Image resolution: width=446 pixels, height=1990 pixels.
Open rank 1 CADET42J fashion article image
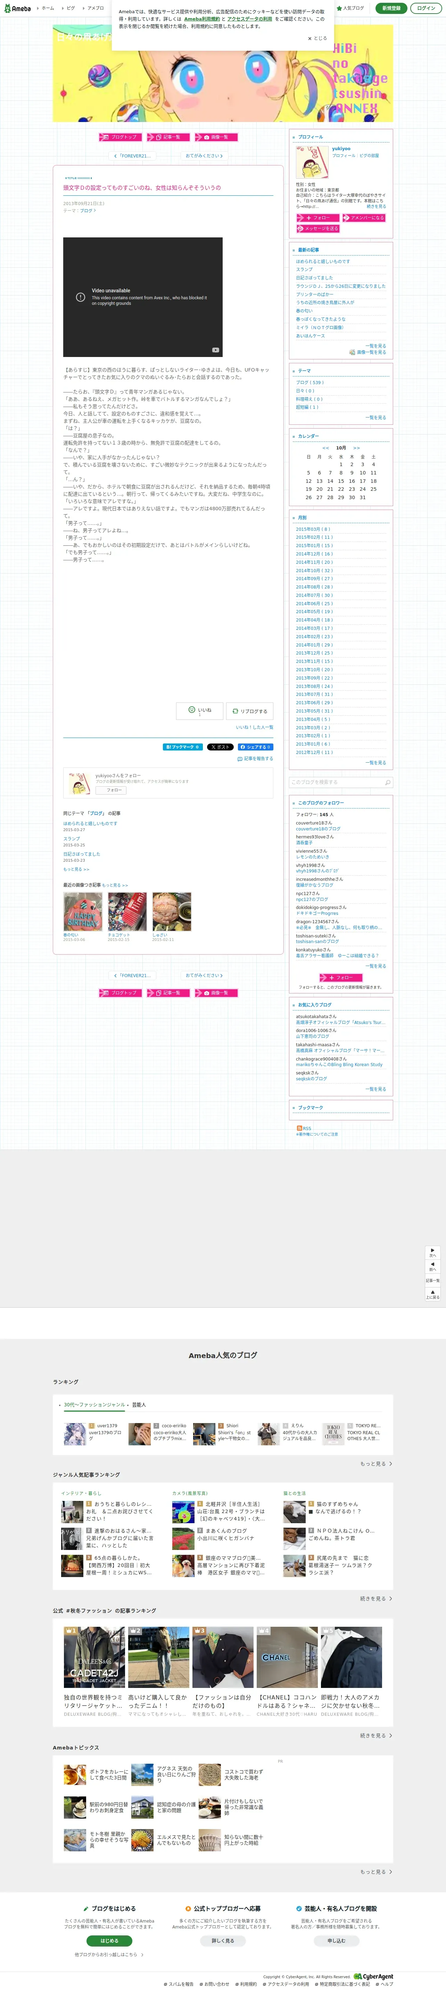94,1657
